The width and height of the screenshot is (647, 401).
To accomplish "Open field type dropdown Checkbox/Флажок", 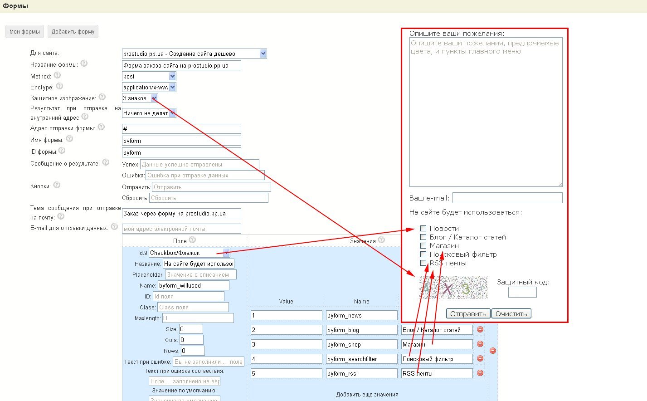I will (x=226, y=253).
